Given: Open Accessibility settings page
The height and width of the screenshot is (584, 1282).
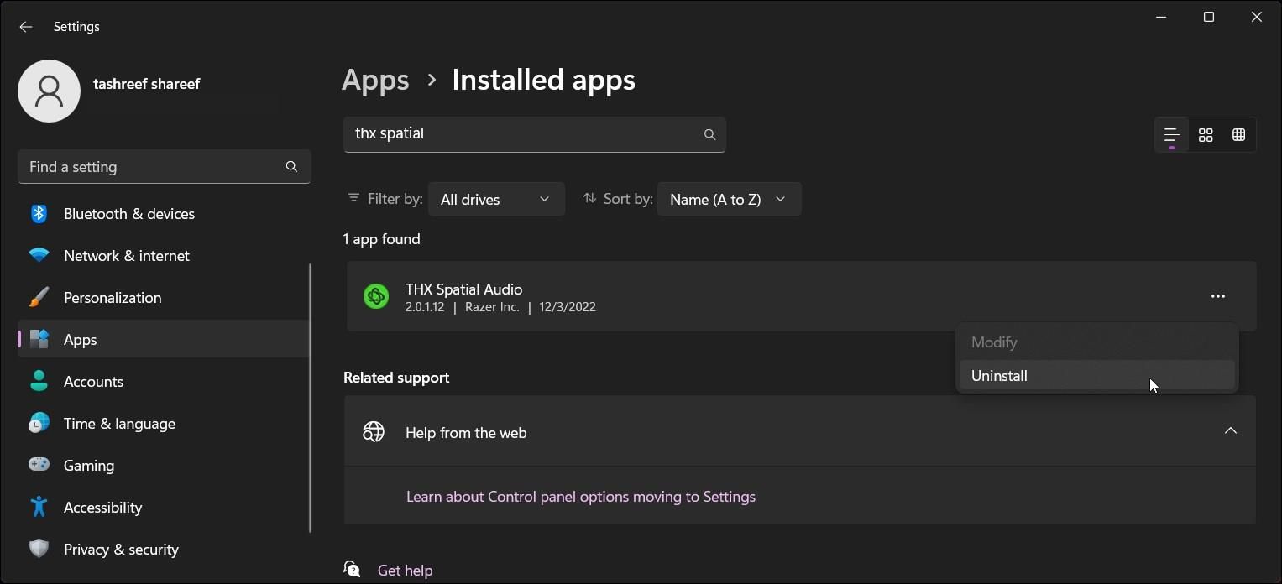Looking at the screenshot, I should pyautogui.click(x=164, y=508).
